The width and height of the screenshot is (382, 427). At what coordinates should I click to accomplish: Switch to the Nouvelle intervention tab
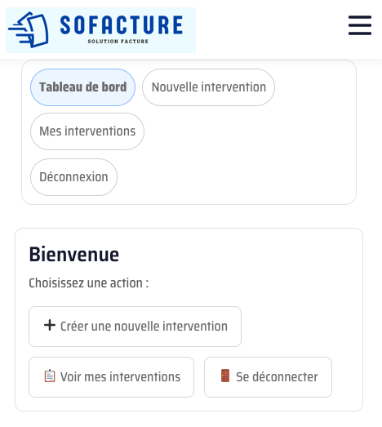(x=209, y=87)
